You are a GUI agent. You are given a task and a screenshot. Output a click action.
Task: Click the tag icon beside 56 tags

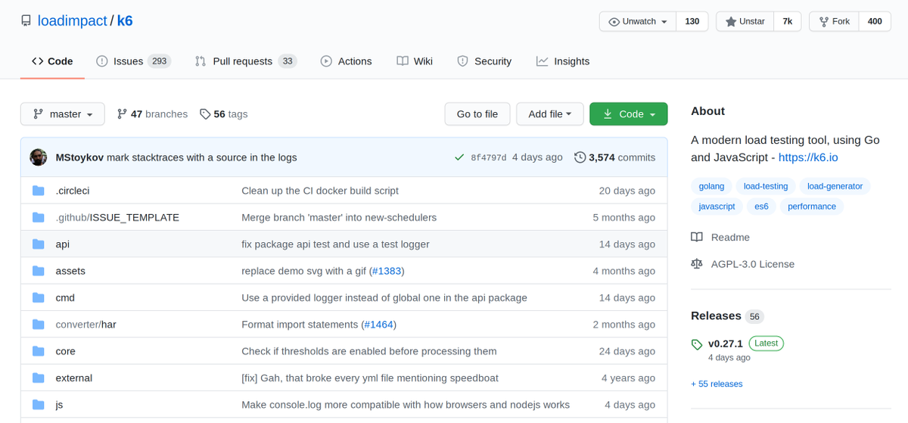pos(205,114)
